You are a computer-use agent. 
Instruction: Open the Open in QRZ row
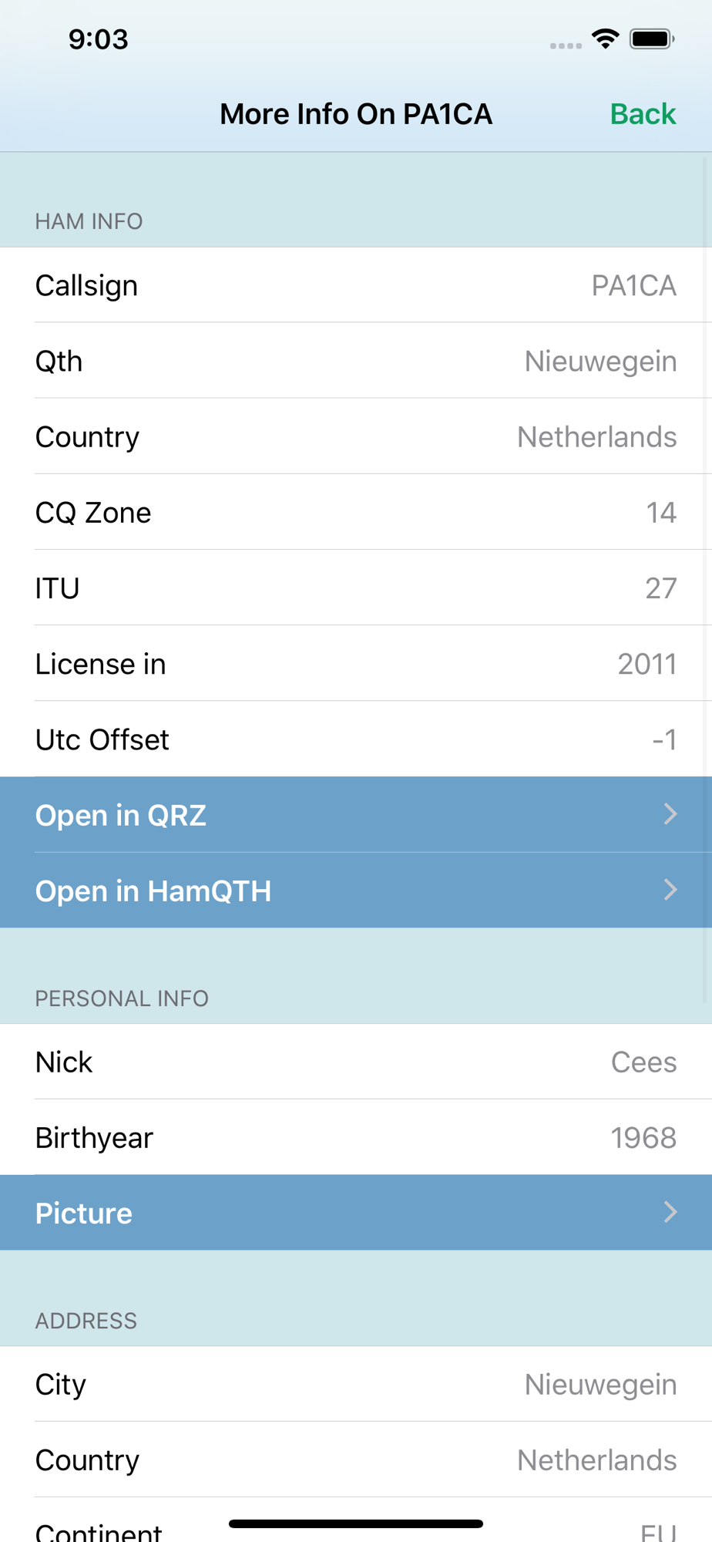pos(356,815)
